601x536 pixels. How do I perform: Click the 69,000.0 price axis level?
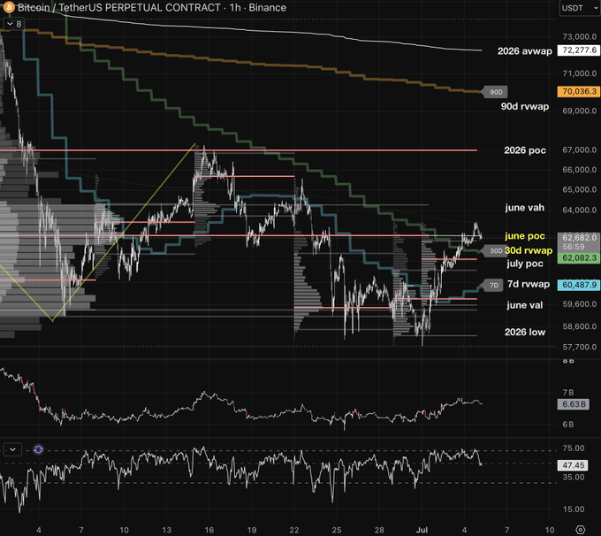pyautogui.click(x=579, y=111)
